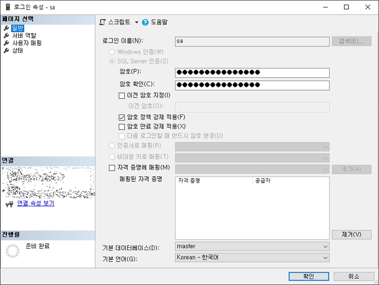Click the connection properties icon beside 연결 속성 보기
Screen dimensions: 379x285
click(9, 204)
